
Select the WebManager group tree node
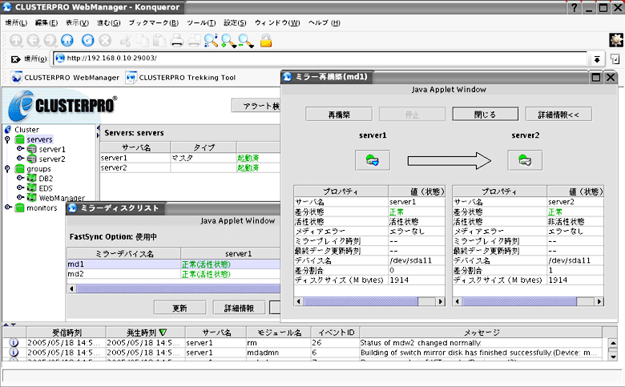[x=62, y=198]
